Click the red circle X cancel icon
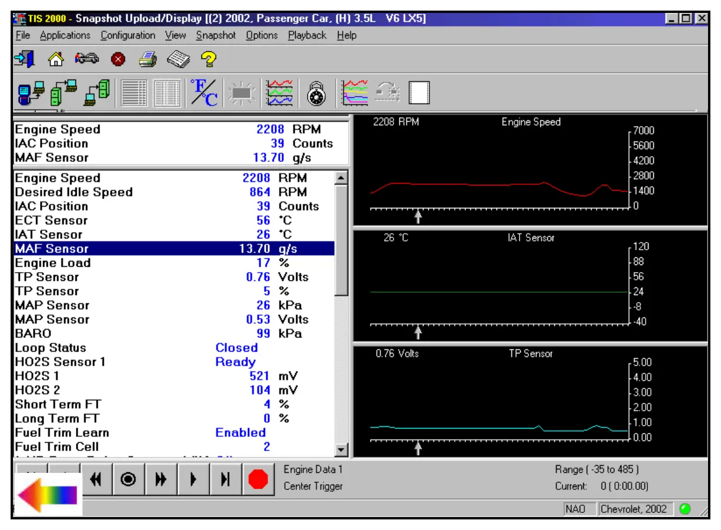 click(118, 59)
